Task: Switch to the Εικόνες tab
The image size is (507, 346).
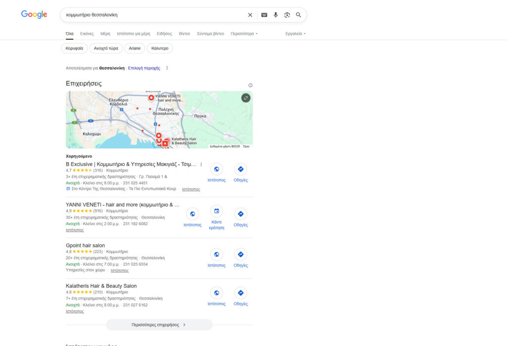Action: click(87, 34)
